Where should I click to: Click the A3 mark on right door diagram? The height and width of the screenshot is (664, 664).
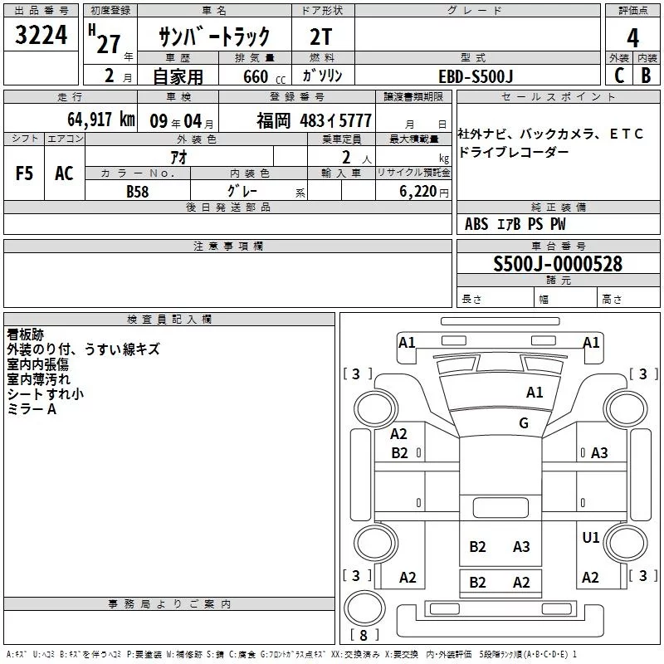click(599, 453)
